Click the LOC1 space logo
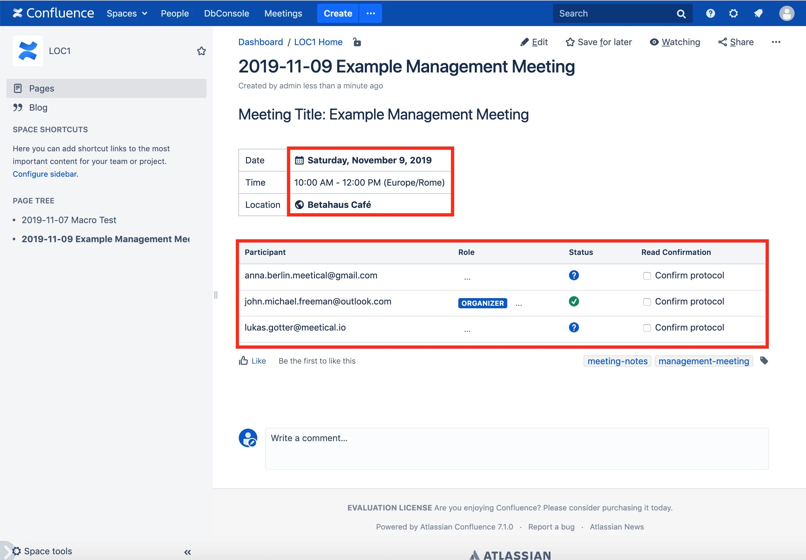This screenshot has height=560, width=806. point(28,51)
